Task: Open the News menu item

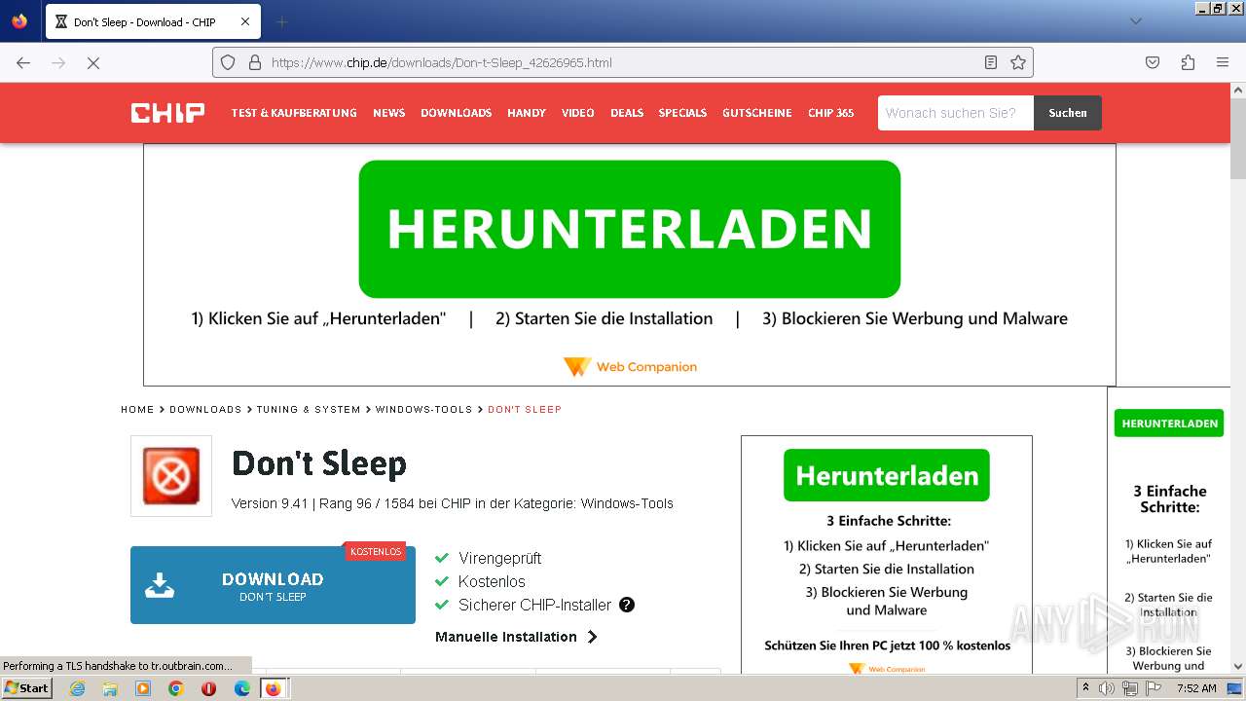Action: coord(388,113)
